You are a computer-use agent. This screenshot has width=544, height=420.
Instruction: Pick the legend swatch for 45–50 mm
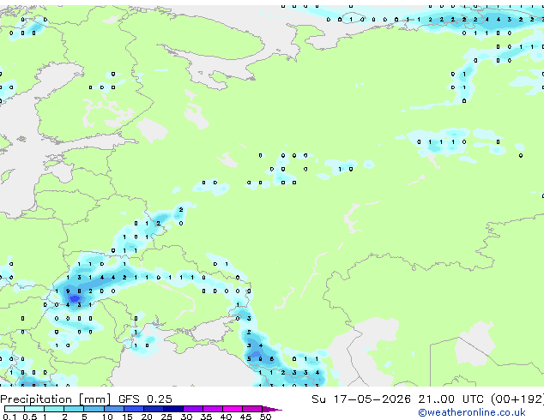coord(252,409)
